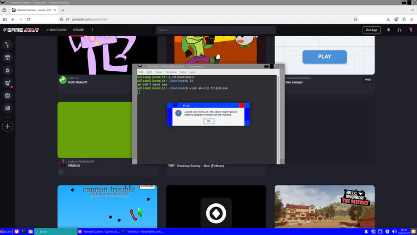Open the File menu in Terminal
Image resolution: width=417 pixels, height=235 pixels.
141,72
